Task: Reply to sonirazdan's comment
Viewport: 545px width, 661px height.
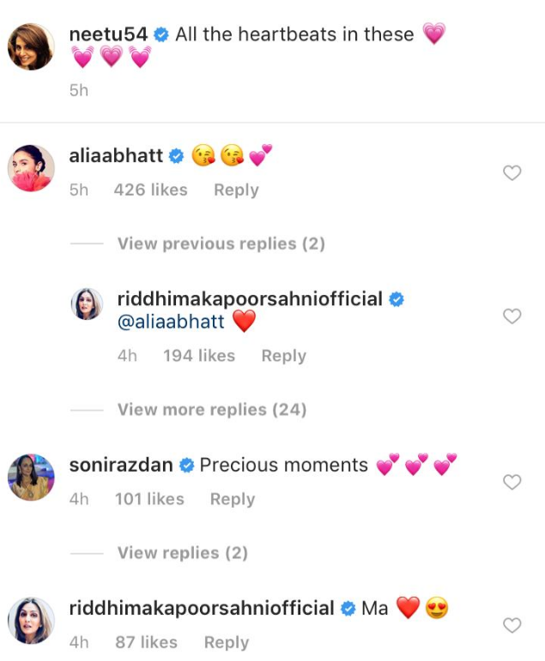Action: 232,499
